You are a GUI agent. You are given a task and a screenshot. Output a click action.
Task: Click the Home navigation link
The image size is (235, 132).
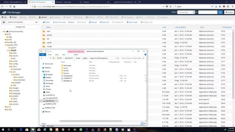[x=46, y=22]
